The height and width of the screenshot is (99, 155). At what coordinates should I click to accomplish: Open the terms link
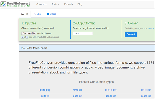[x=151, y=28]
